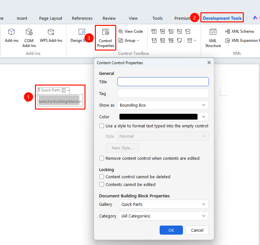
Task: Insert a combo box content control
Action: pos(154,40)
